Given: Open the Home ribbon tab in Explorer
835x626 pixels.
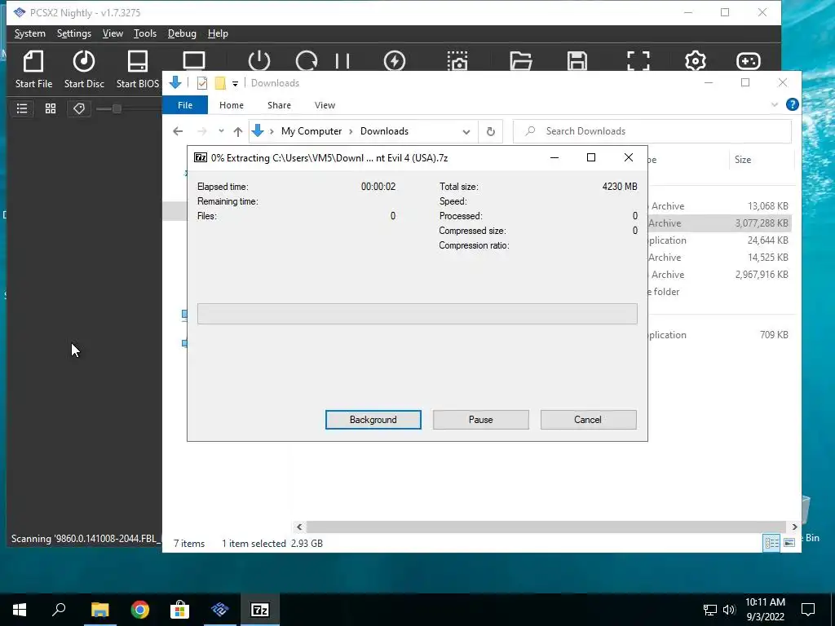Looking at the screenshot, I should point(231,105).
